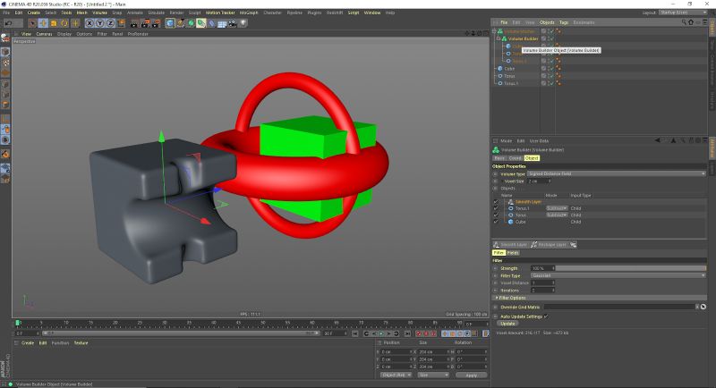This screenshot has height=388, width=716.
Task: Select the Torus object in Object Manager
Action: [509, 76]
